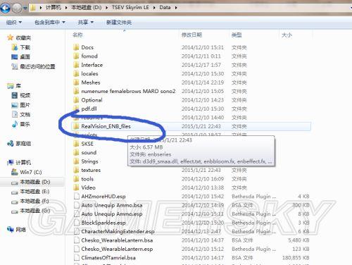Sort files by the 类型 column header
This screenshot has width=352, height=265.
(x=237, y=35)
